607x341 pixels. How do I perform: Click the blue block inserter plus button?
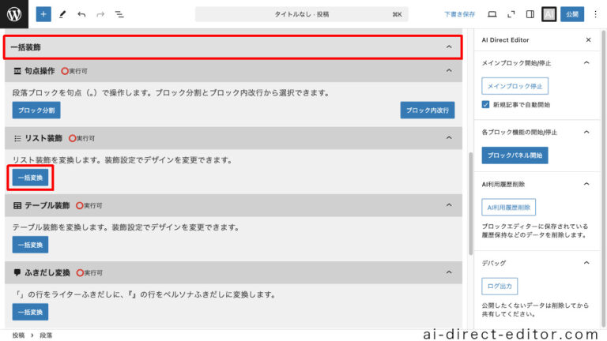(43, 14)
